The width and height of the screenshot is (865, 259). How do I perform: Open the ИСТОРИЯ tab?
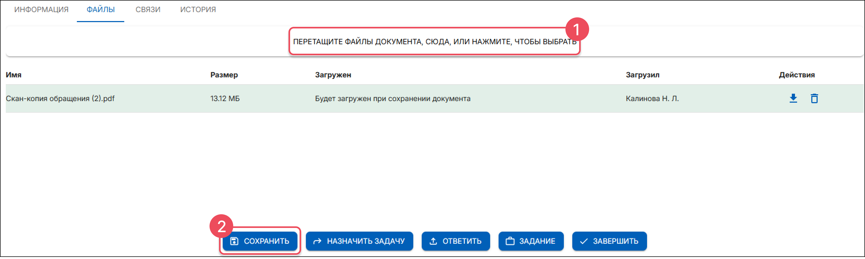pos(197,9)
